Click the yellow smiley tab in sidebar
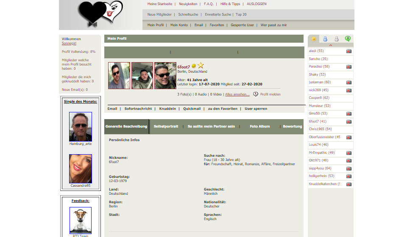The image size is (407, 237). click(314, 39)
